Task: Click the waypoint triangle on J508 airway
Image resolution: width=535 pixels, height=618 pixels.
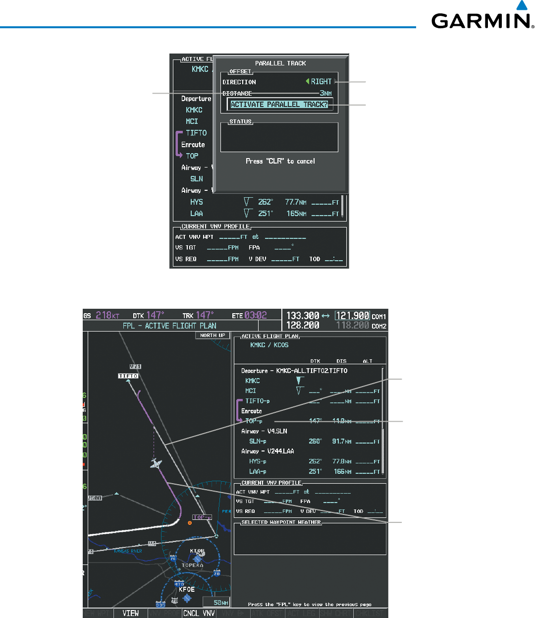Action: 116,494
